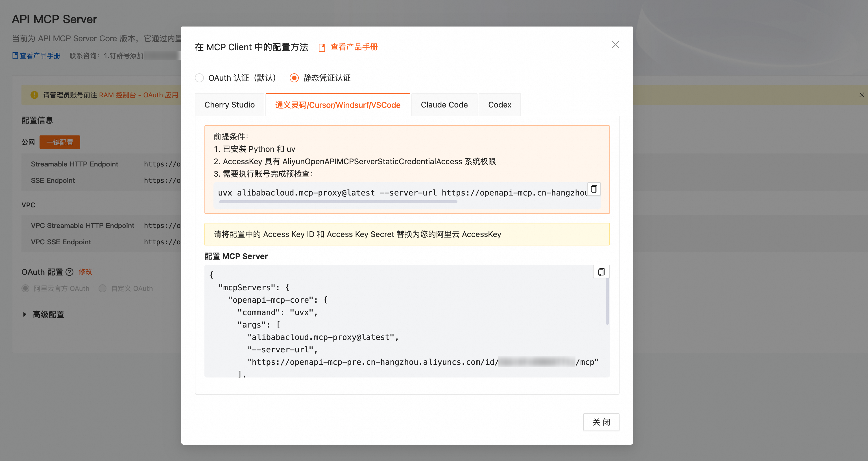The height and width of the screenshot is (461, 868).
Task: Click 修改 next to OAuth 配置
Action: 85,272
